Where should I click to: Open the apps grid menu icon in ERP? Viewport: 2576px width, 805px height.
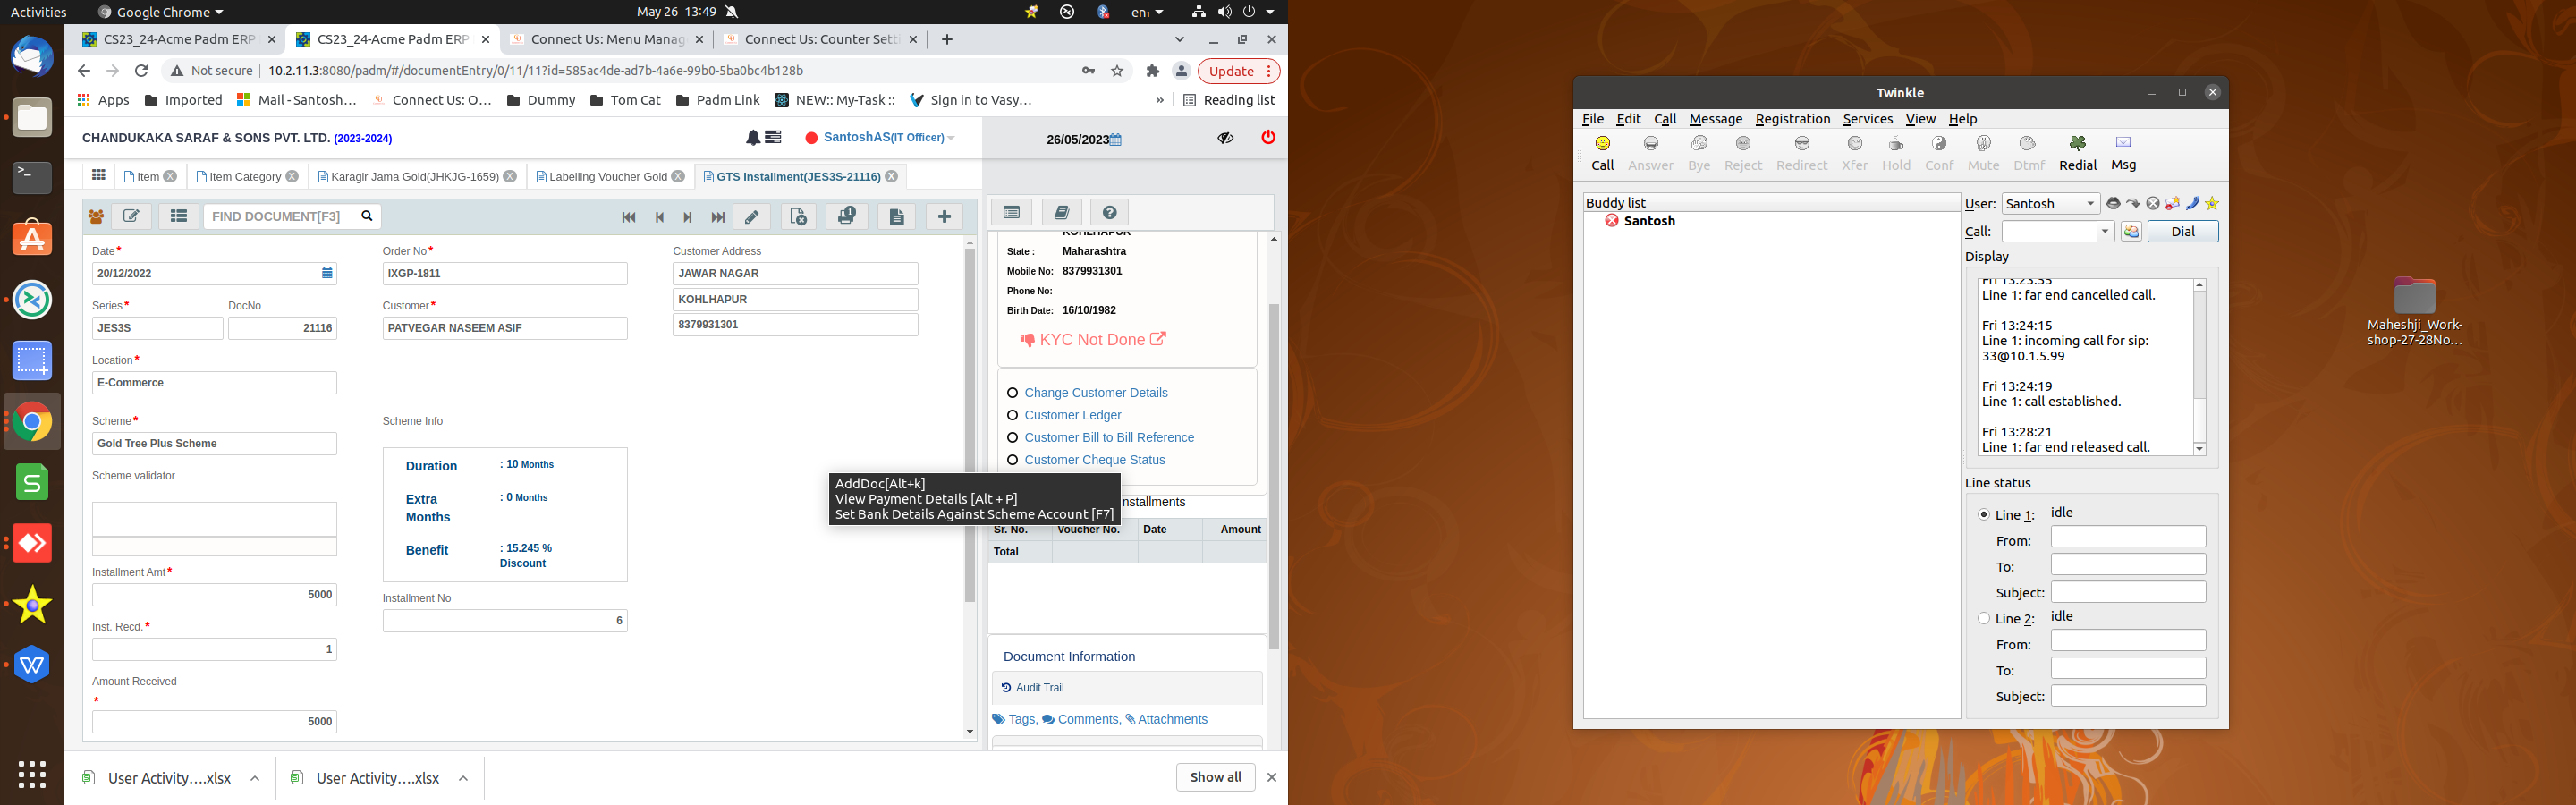click(98, 176)
